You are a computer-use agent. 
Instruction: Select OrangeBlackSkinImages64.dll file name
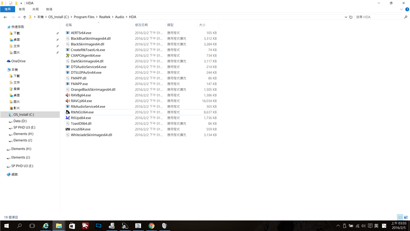(x=93, y=89)
